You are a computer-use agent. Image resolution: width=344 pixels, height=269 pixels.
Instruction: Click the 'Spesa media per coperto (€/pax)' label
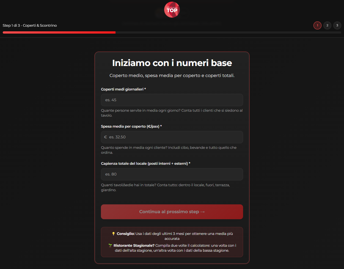click(130, 126)
